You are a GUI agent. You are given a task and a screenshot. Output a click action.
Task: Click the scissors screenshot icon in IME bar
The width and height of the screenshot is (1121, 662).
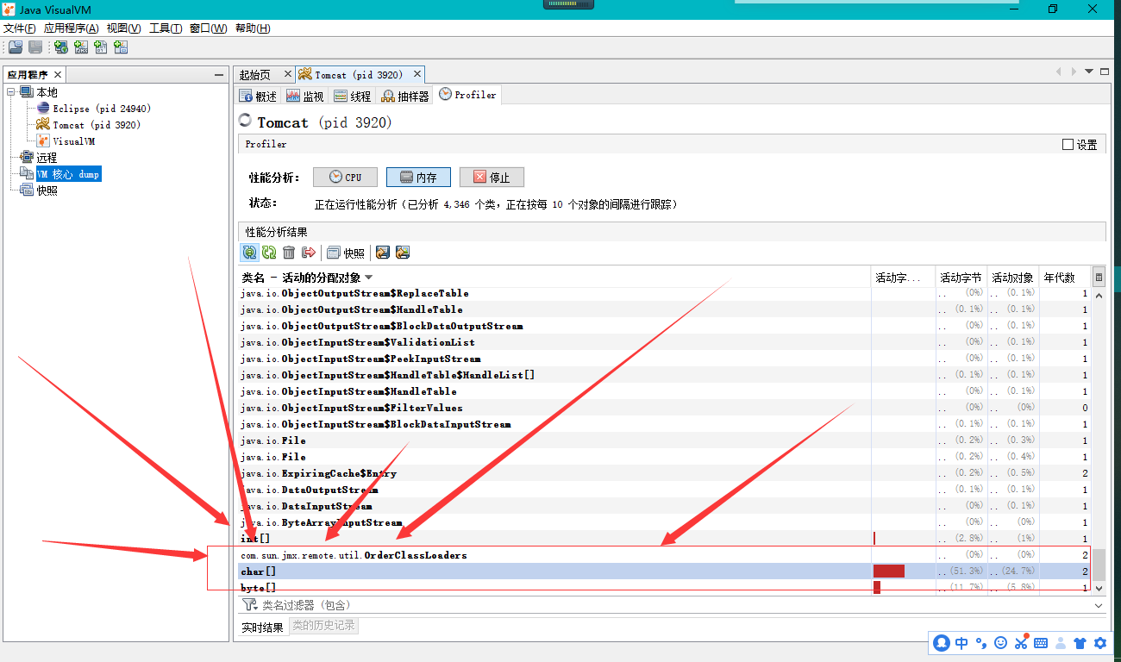(1021, 643)
